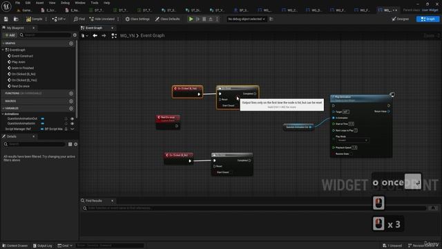Open the Compile options three-dot menu

46,19
